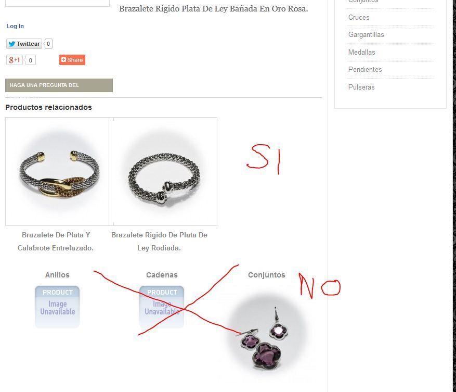Open the Gargantillas category

click(x=366, y=35)
